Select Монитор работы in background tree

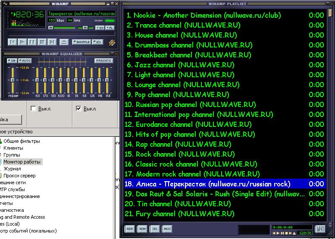pyautogui.click(x=22, y=162)
